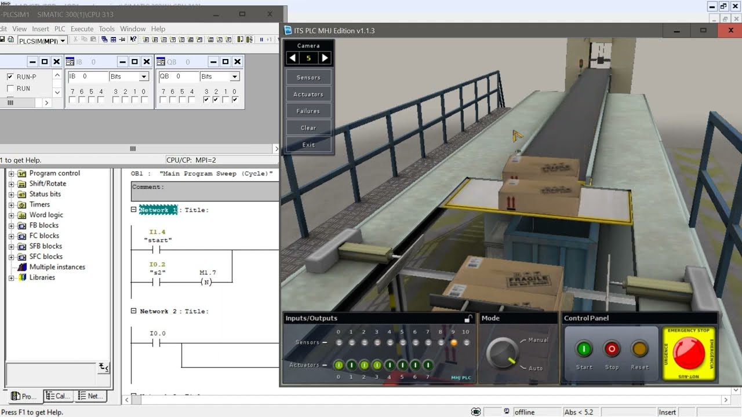The width and height of the screenshot is (742, 417).
Task: Expand the Timers tree node
Action: click(11, 204)
